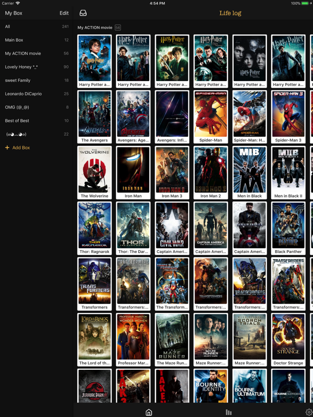Open the Lovely Honey box
The width and height of the screenshot is (313, 417).
point(37,67)
